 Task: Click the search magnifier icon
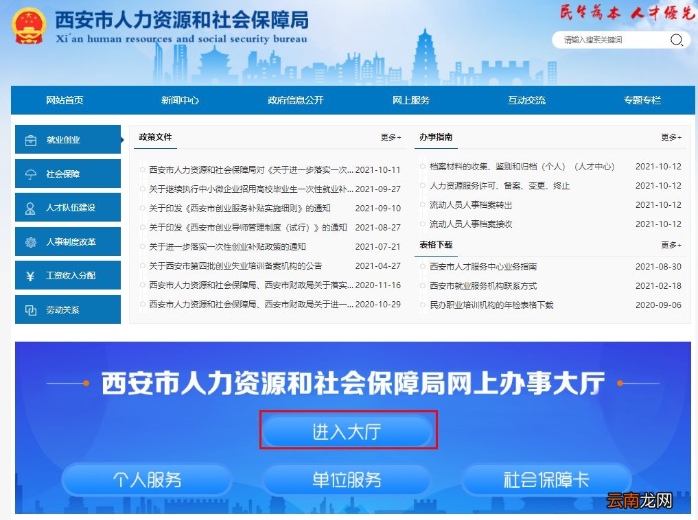[677, 40]
